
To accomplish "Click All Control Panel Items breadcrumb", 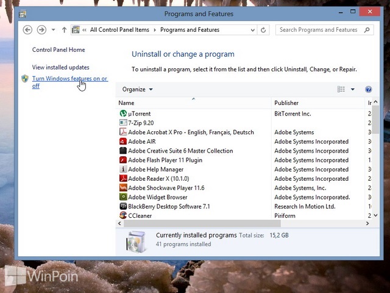I will click(119, 30).
